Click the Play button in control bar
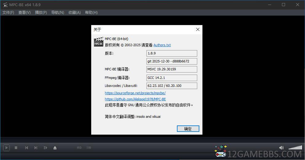This screenshot has width=305, height=160. (6, 148)
